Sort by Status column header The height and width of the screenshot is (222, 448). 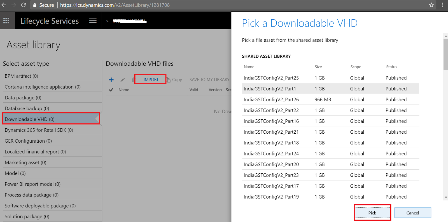pyautogui.click(x=391, y=67)
